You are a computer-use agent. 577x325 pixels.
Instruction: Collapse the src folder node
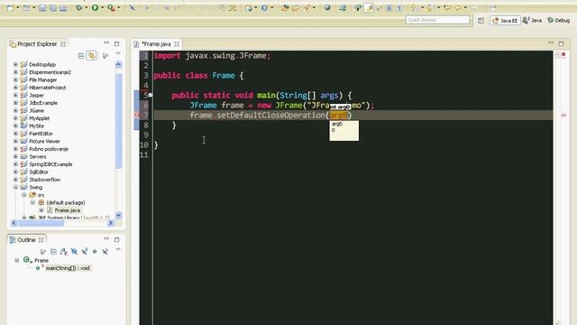point(24,195)
